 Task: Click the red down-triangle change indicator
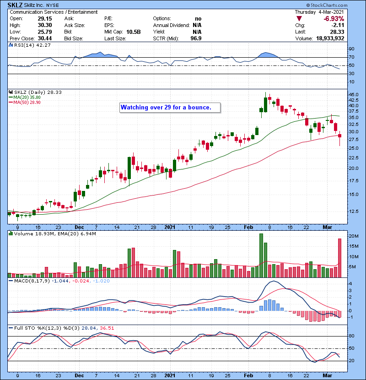[299, 19]
